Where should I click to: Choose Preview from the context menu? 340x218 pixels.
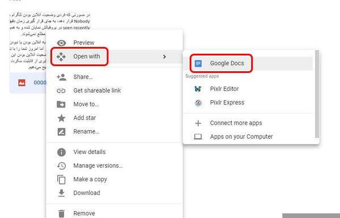pyautogui.click(x=114, y=43)
